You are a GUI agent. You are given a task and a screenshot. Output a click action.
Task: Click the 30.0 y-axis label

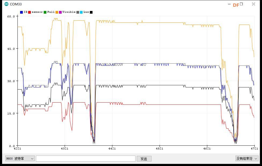pos(11,81)
